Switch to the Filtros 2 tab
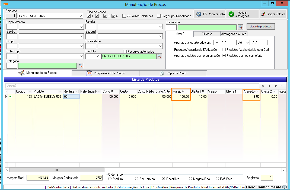290x190 pixels. (x=206, y=34)
